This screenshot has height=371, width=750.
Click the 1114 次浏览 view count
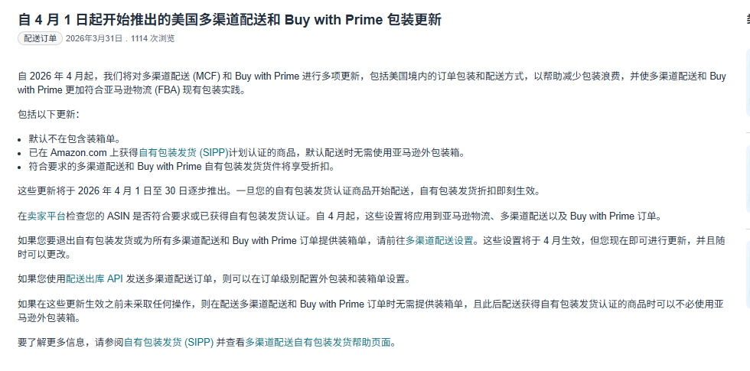tap(152, 38)
